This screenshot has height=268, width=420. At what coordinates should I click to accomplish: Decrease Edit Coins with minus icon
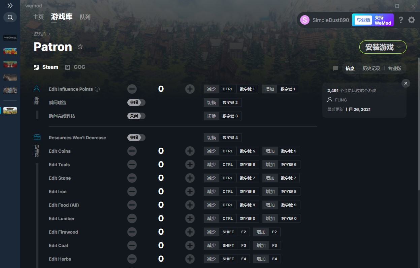(x=132, y=151)
